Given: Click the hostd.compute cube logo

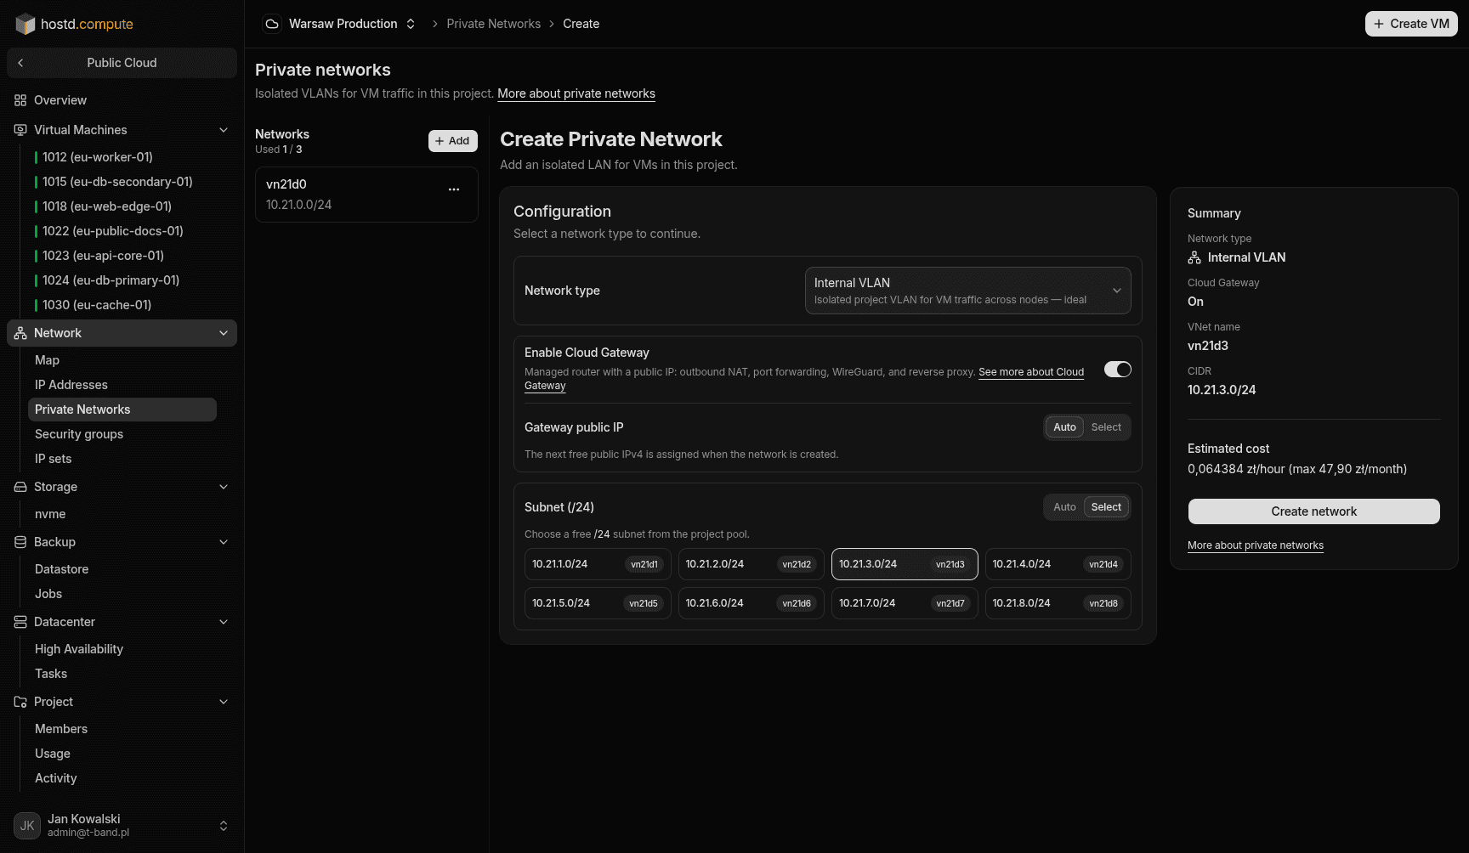Looking at the screenshot, I should pyautogui.click(x=26, y=24).
